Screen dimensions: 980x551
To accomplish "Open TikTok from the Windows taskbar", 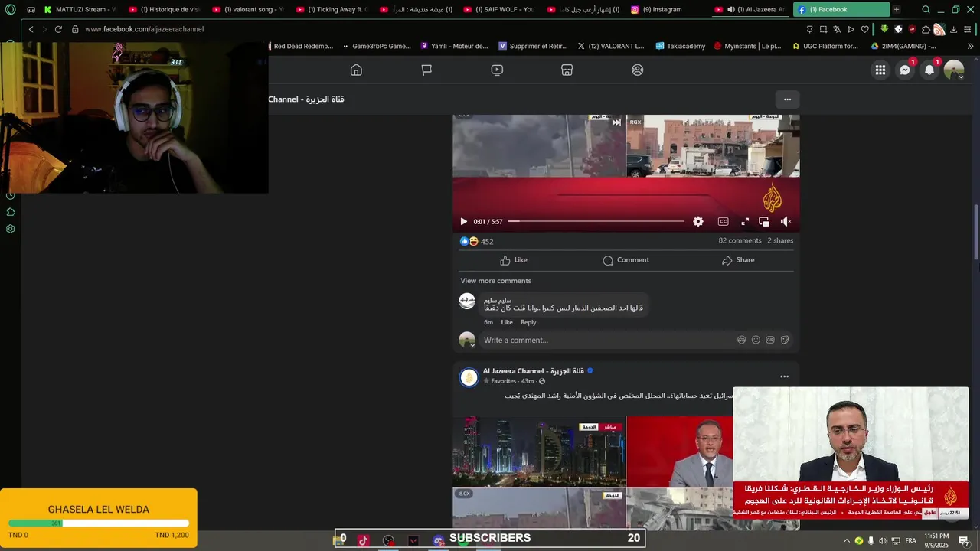I will pyautogui.click(x=363, y=540).
